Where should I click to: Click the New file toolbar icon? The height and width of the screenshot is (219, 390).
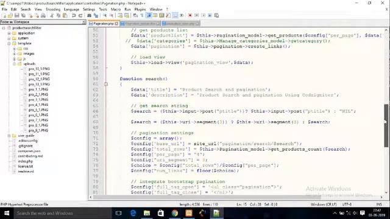tap(4, 15)
